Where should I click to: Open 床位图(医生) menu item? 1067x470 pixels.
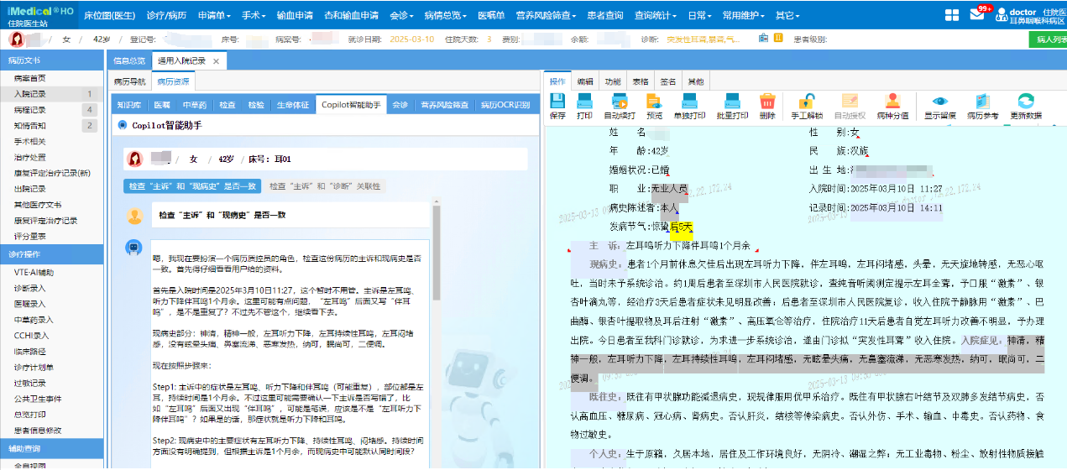click(109, 15)
